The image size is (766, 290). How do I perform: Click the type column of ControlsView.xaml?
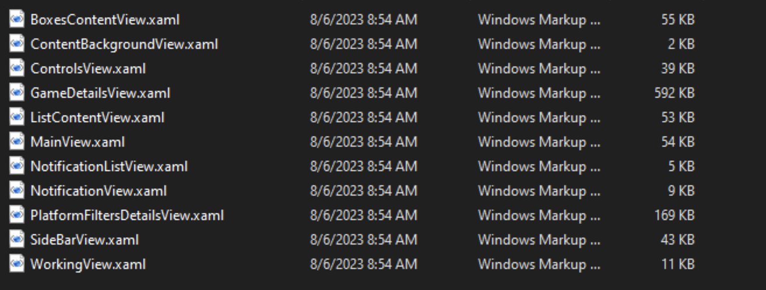539,68
